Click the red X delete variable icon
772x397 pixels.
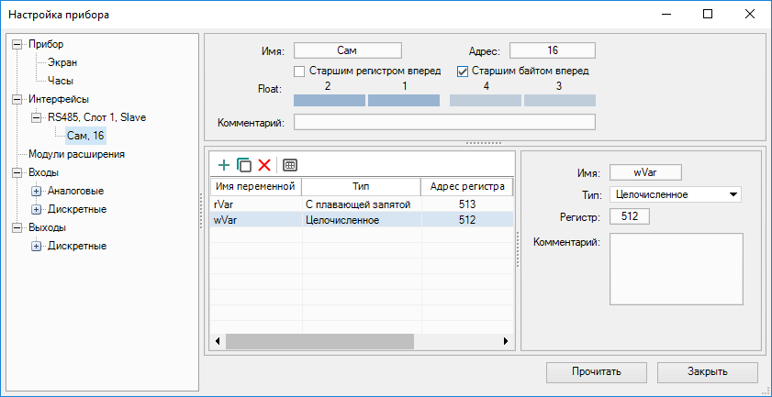264,165
